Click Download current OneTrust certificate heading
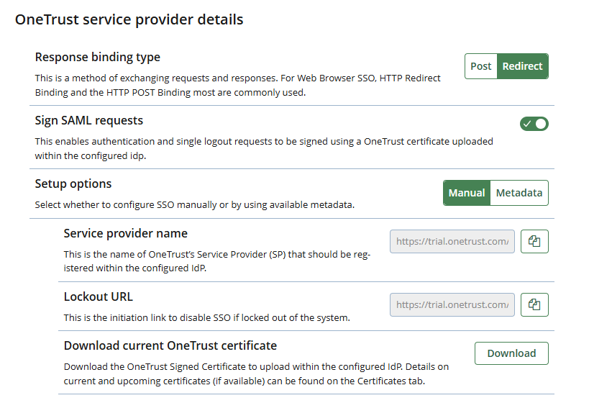The image size is (612, 403). (x=170, y=345)
